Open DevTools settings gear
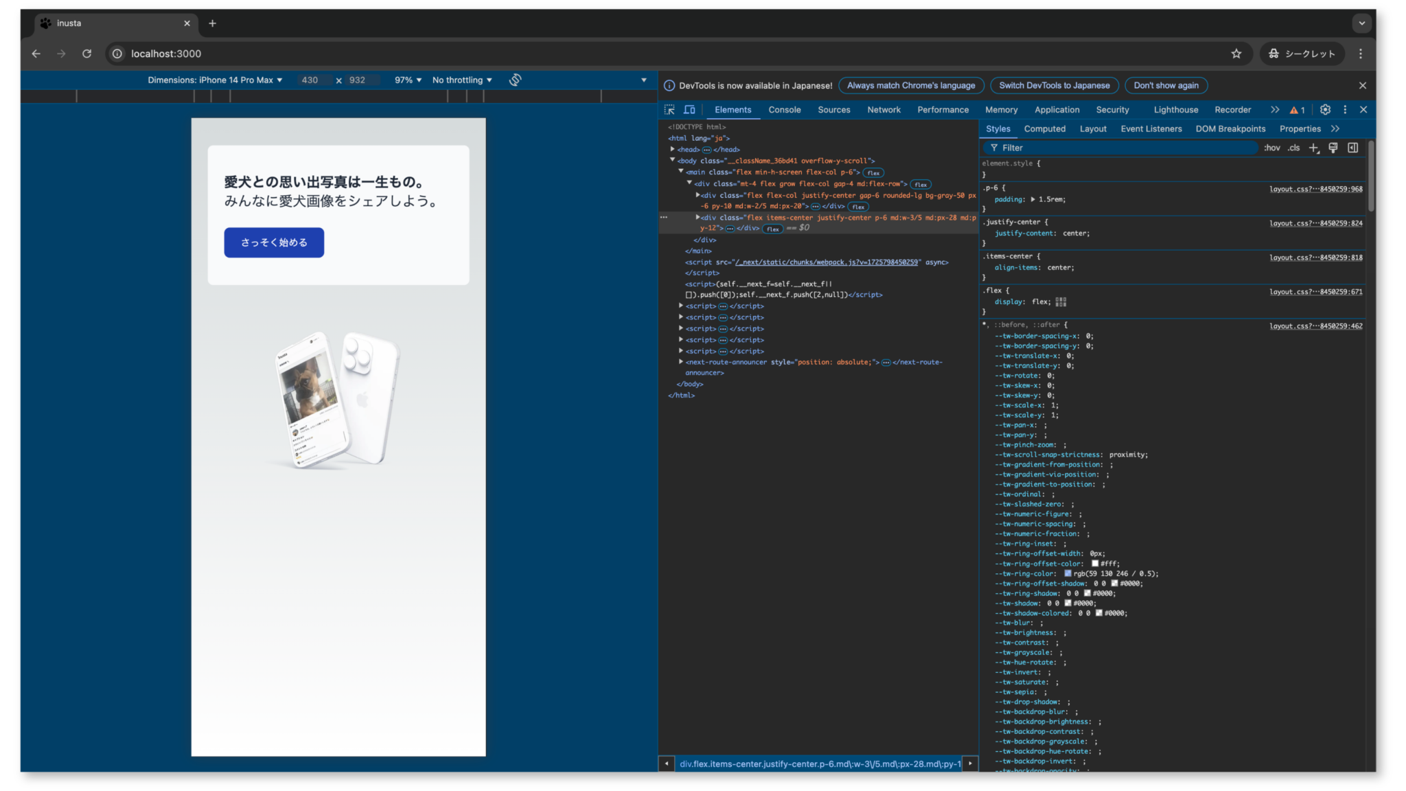1406x791 pixels. 1325,110
